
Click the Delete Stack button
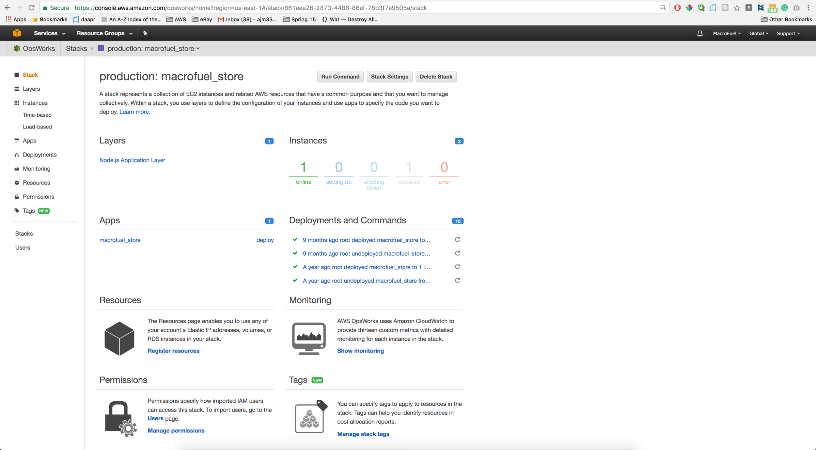click(x=436, y=77)
